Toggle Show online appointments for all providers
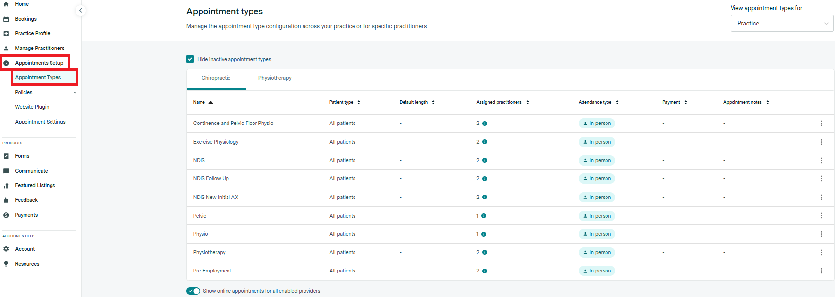 [193, 291]
